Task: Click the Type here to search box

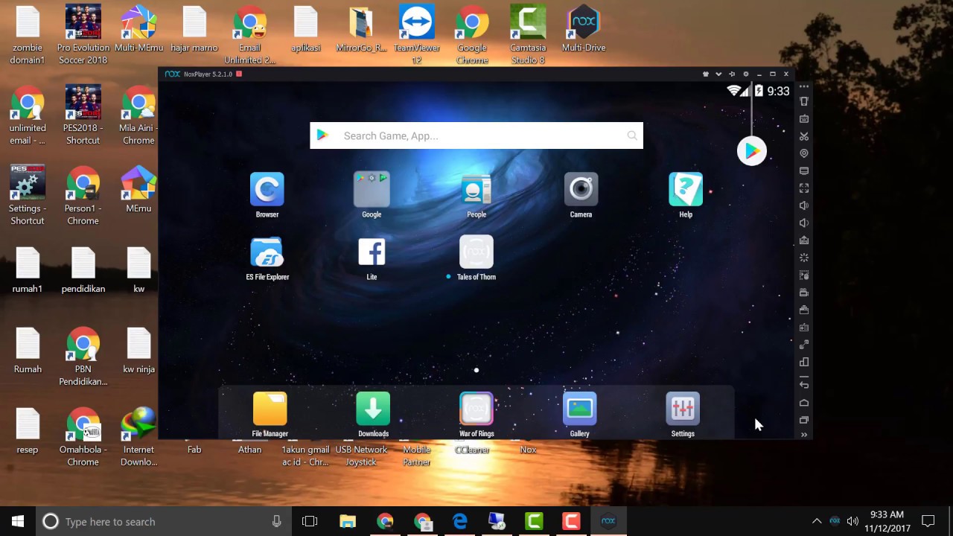Action: point(164,521)
